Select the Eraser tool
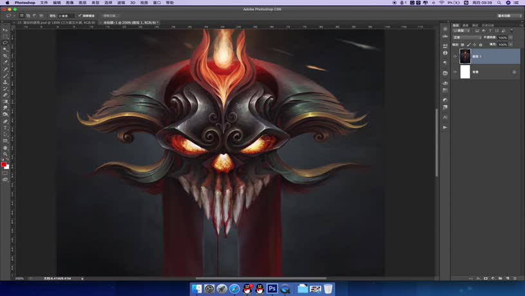 pyautogui.click(x=5, y=95)
